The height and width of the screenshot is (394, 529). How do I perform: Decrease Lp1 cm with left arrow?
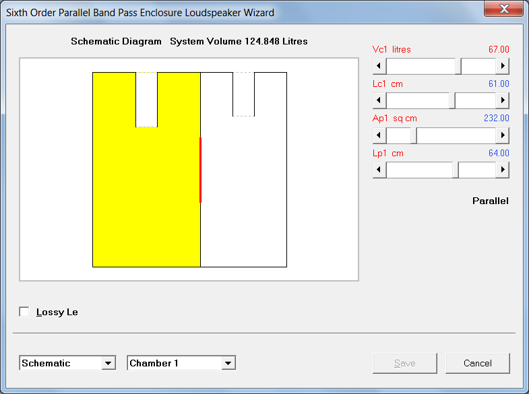[379, 170]
